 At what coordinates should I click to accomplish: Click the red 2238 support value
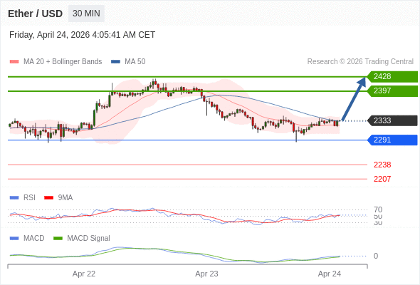pos(382,165)
